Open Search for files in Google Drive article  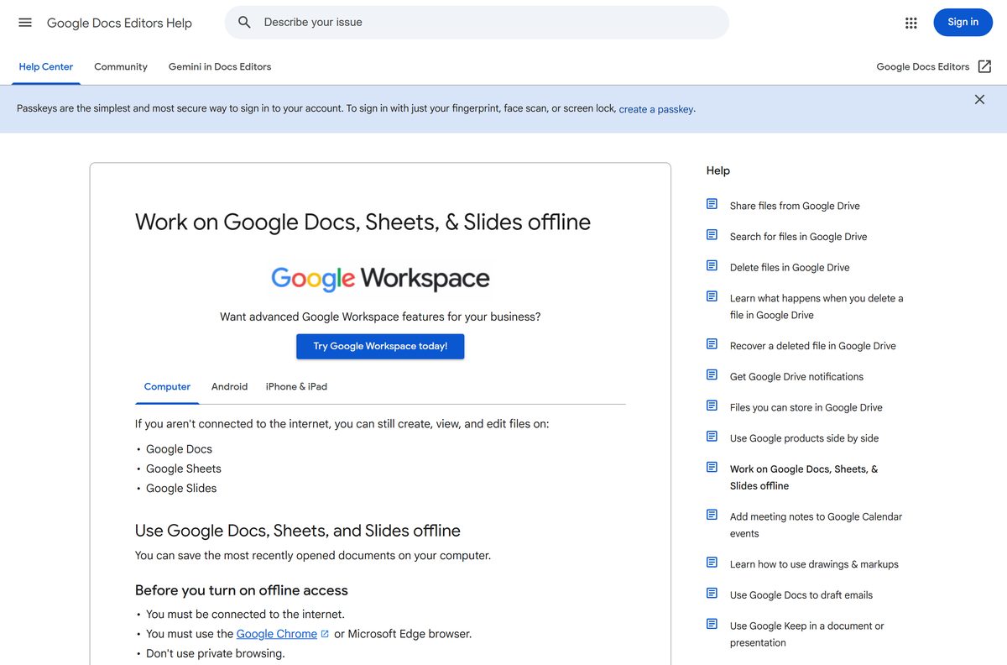click(798, 237)
